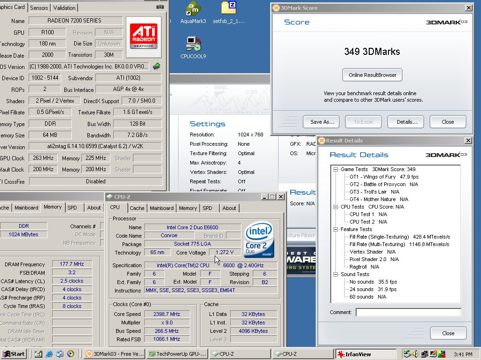Switch to the IrfanView taskbar button

tap(365, 354)
